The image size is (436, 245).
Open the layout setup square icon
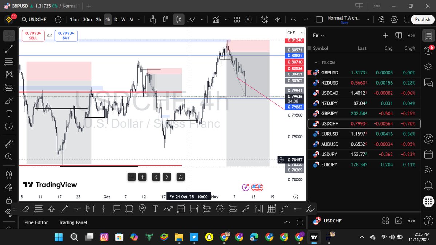click(319, 20)
